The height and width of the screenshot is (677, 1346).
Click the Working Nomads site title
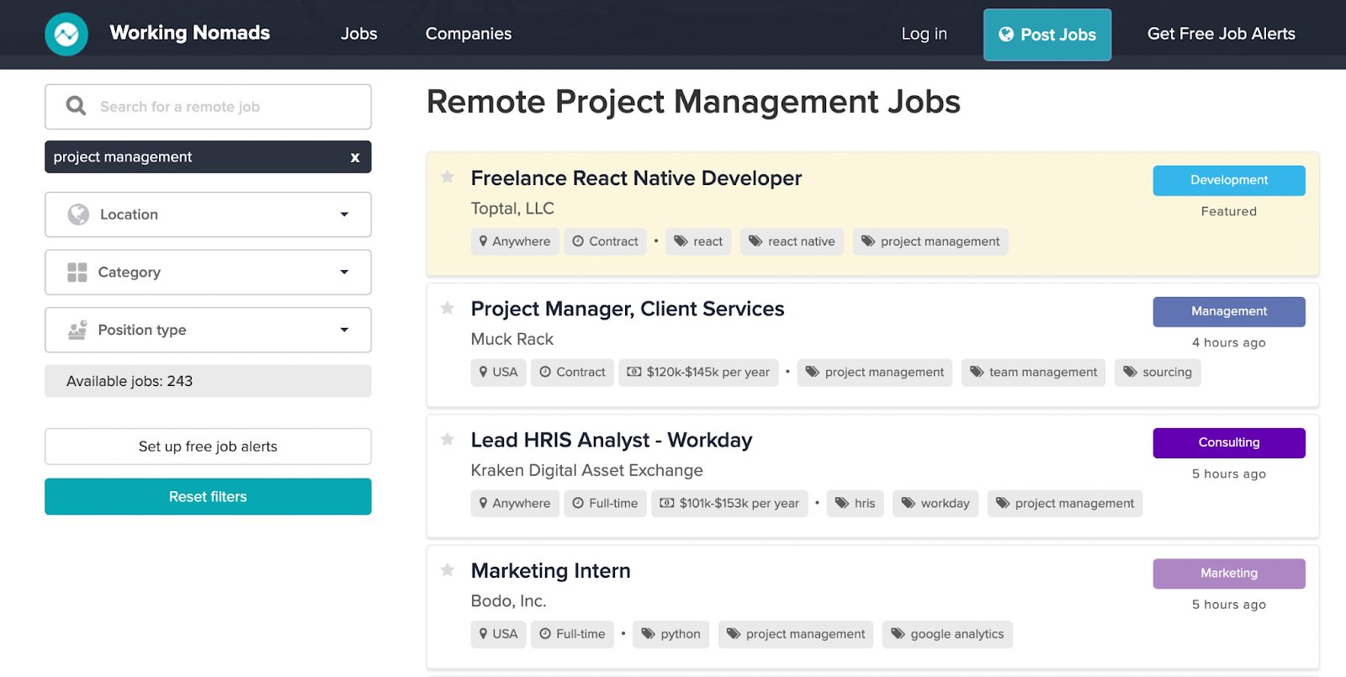click(190, 33)
